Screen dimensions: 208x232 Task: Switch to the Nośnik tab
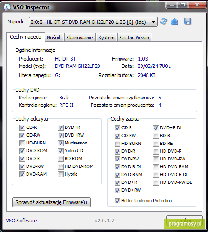click(x=54, y=38)
